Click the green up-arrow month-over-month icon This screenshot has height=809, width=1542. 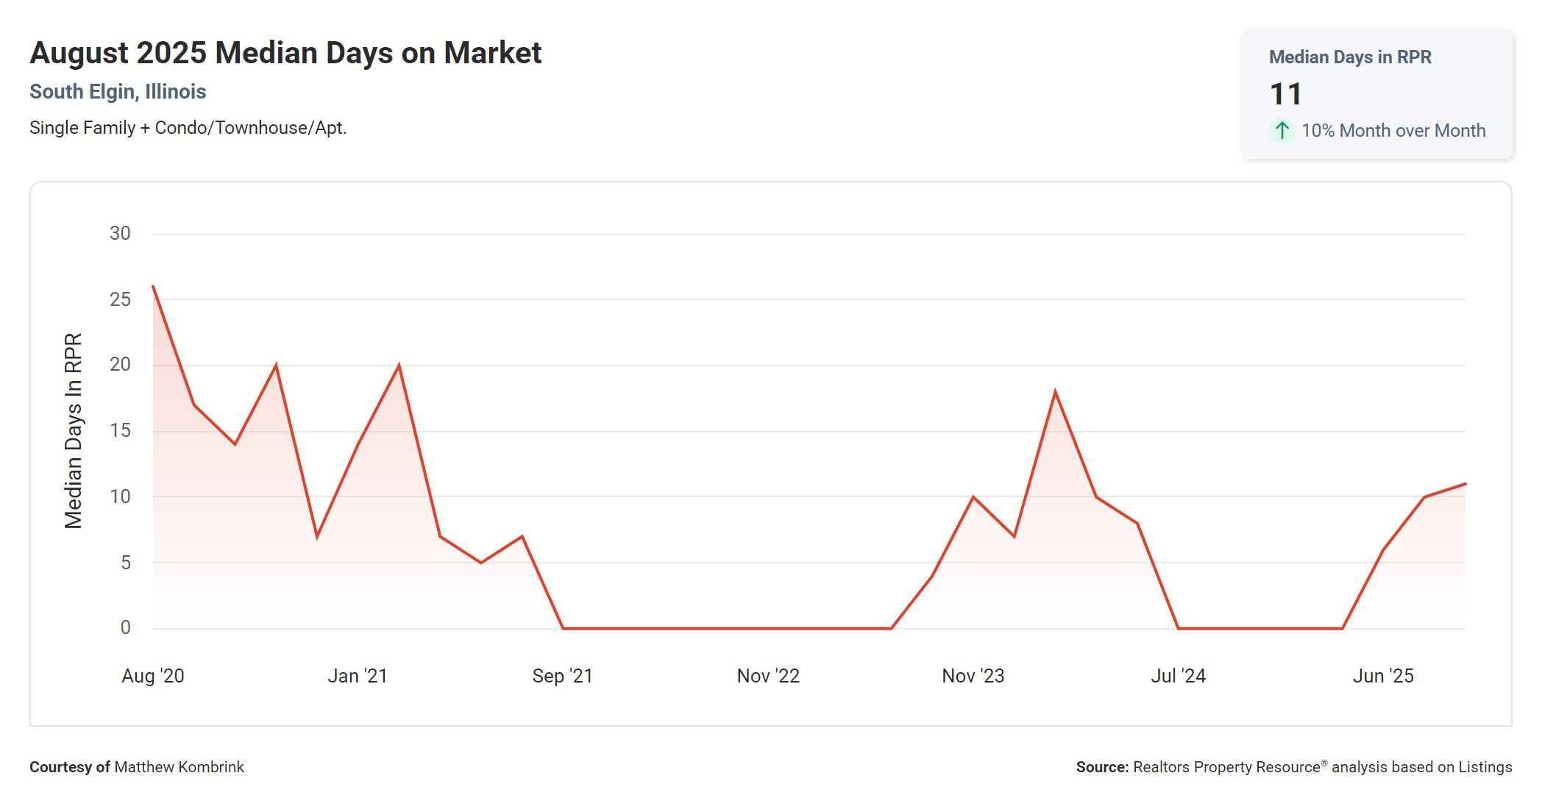[1282, 131]
